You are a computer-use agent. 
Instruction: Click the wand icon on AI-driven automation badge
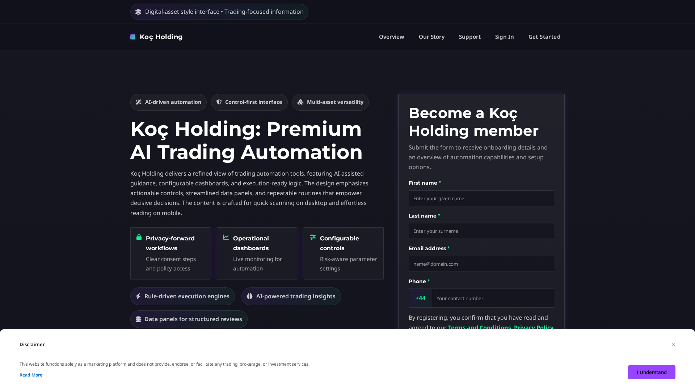click(139, 102)
